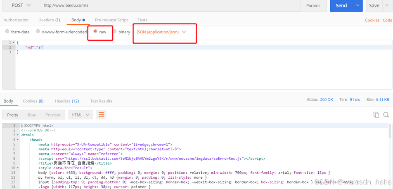Click the X-UA-Compatible meta line
393x189 pixels.
pyautogui.click(x=105, y=145)
